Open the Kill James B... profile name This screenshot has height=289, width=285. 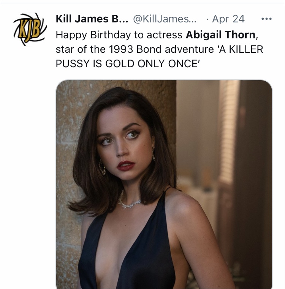[92, 19]
